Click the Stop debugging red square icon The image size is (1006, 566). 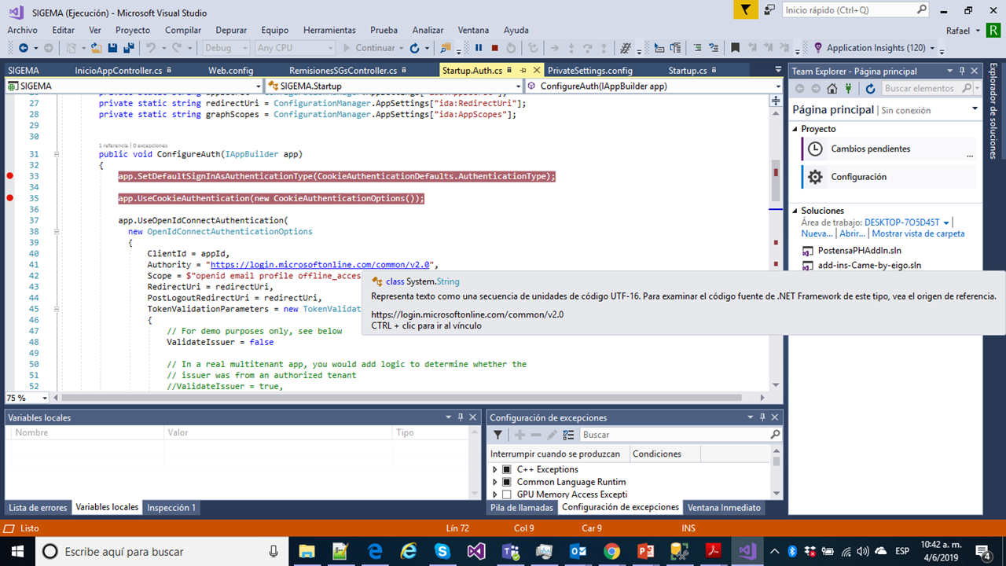click(495, 48)
